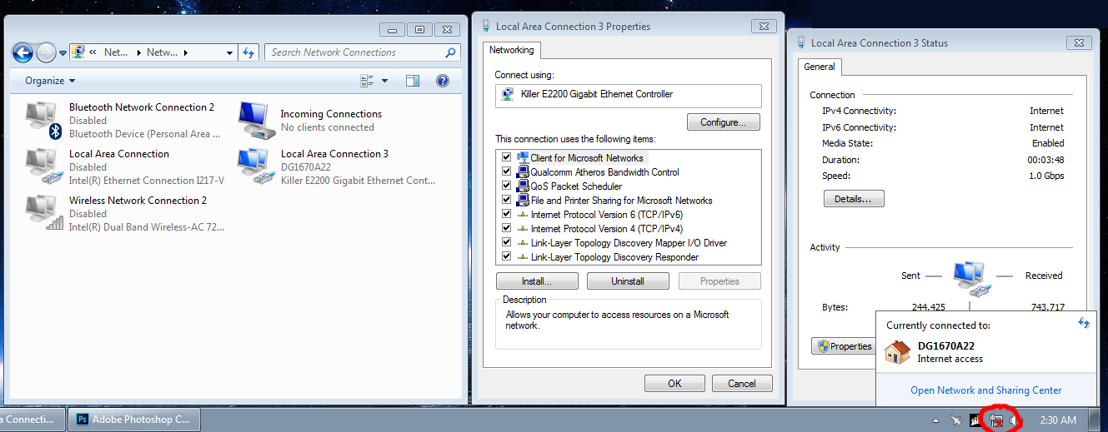Click the activity computers icon in Status window
This screenshot has width=1108, height=432.
click(x=971, y=280)
